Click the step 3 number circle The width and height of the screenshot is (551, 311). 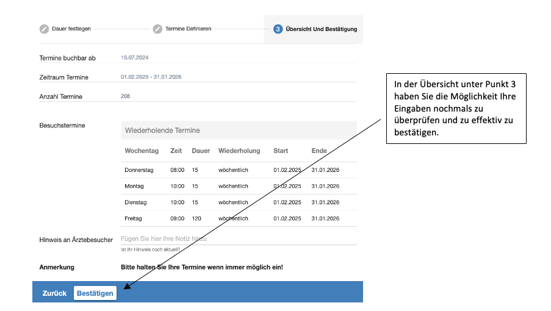coord(278,29)
